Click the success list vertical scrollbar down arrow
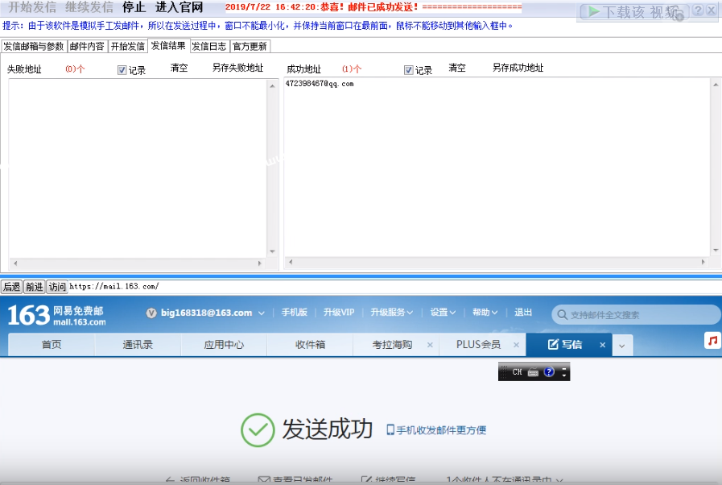 tap(716, 251)
